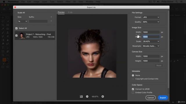This screenshot has width=186, height=104.
Task: Click the Reset canvas size button
Action: click(159, 66)
